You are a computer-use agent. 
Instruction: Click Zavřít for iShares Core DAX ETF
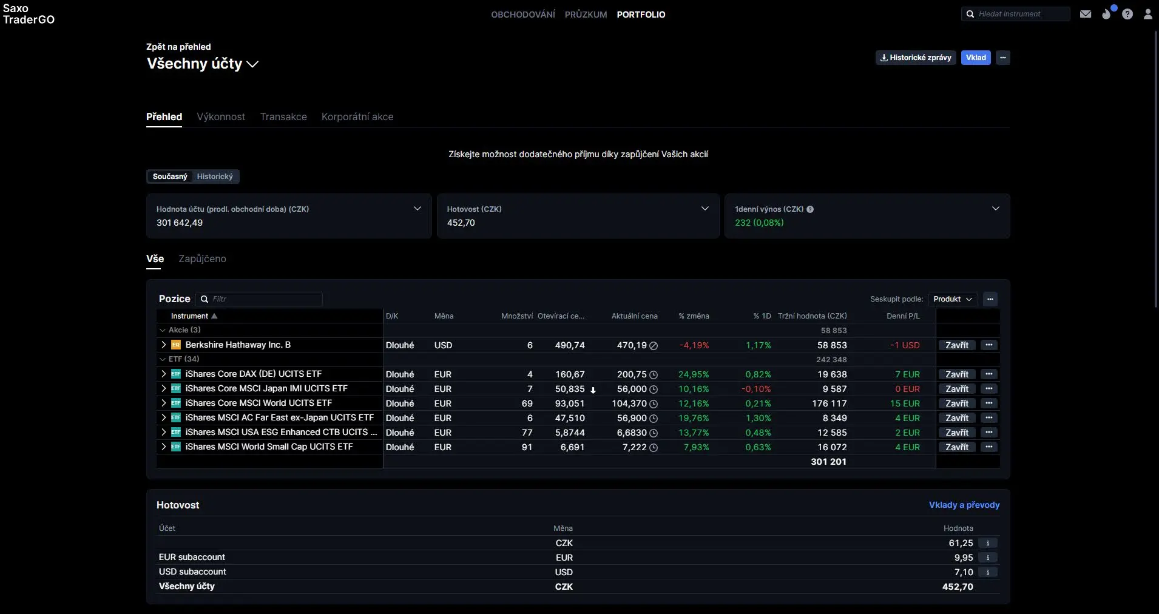(x=957, y=374)
